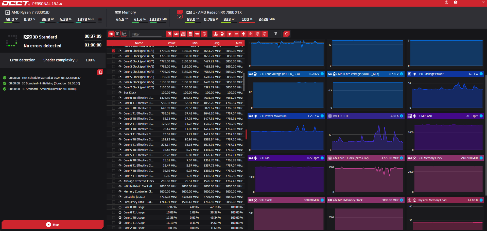
Task: Sort the table by Value column
Action: pos(172,43)
